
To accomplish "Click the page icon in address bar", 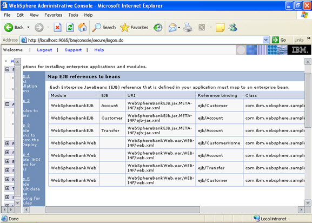I will tap(24, 40).
